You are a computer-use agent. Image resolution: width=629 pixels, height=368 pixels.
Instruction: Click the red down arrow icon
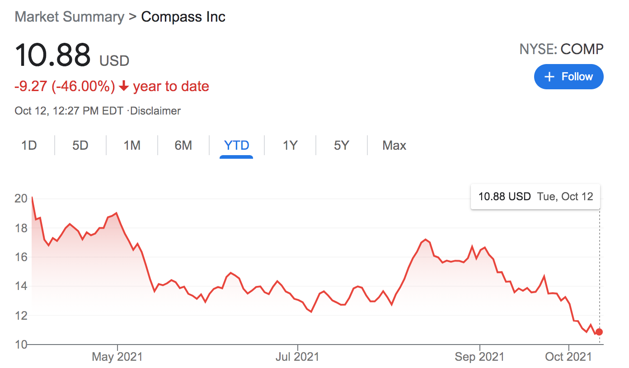124,86
